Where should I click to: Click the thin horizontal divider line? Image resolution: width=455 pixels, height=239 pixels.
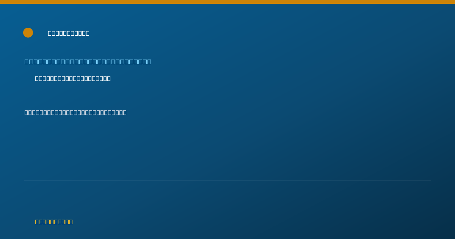coord(227,181)
